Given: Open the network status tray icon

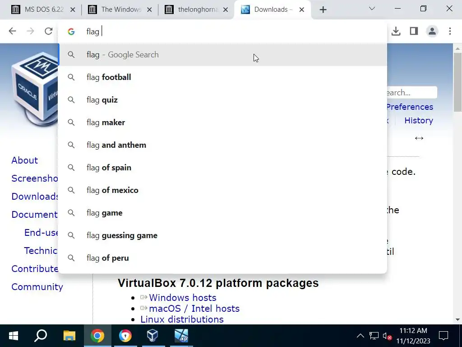Looking at the screenshot, I should 374,336.
